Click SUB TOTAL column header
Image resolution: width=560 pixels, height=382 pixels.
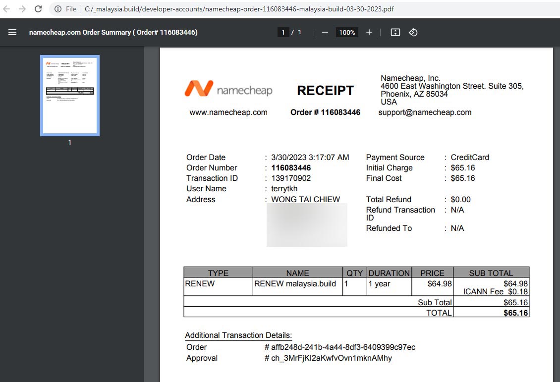point(491,273)
